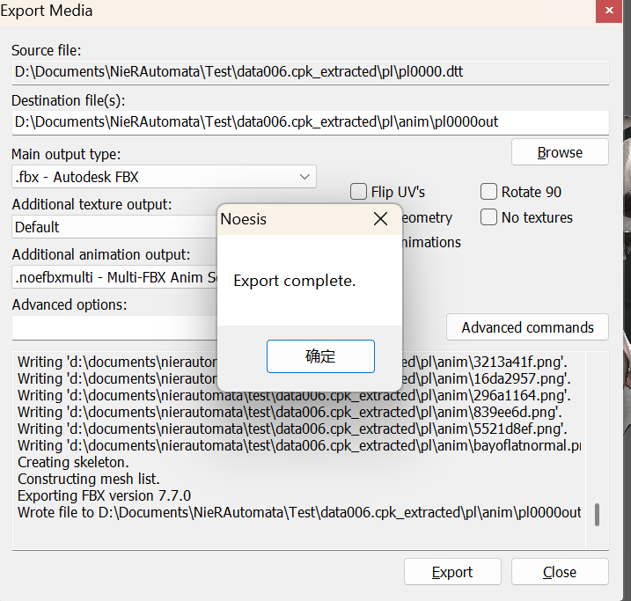Viewport: 631px width, 601px height.
Task: Open the Main output type dropdown
Action: point(164,177)
